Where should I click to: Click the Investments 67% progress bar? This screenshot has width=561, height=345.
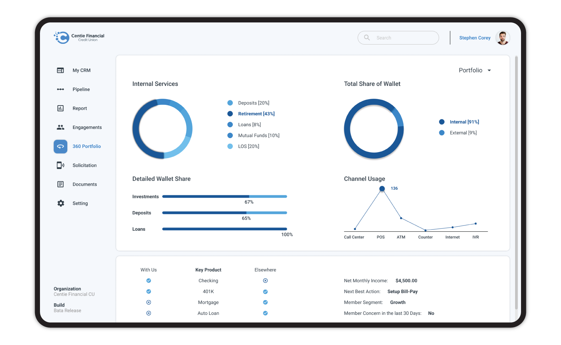point(224,196)
